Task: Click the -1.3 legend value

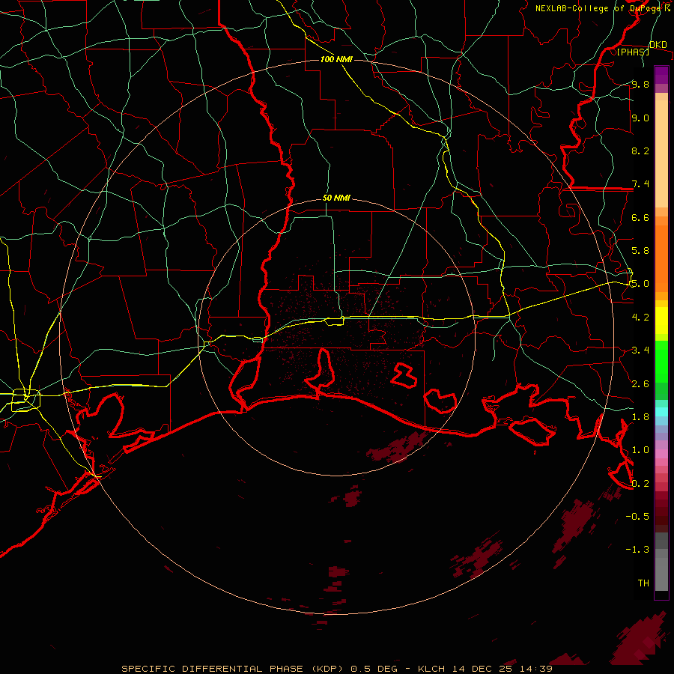Action: coord(637,550)
